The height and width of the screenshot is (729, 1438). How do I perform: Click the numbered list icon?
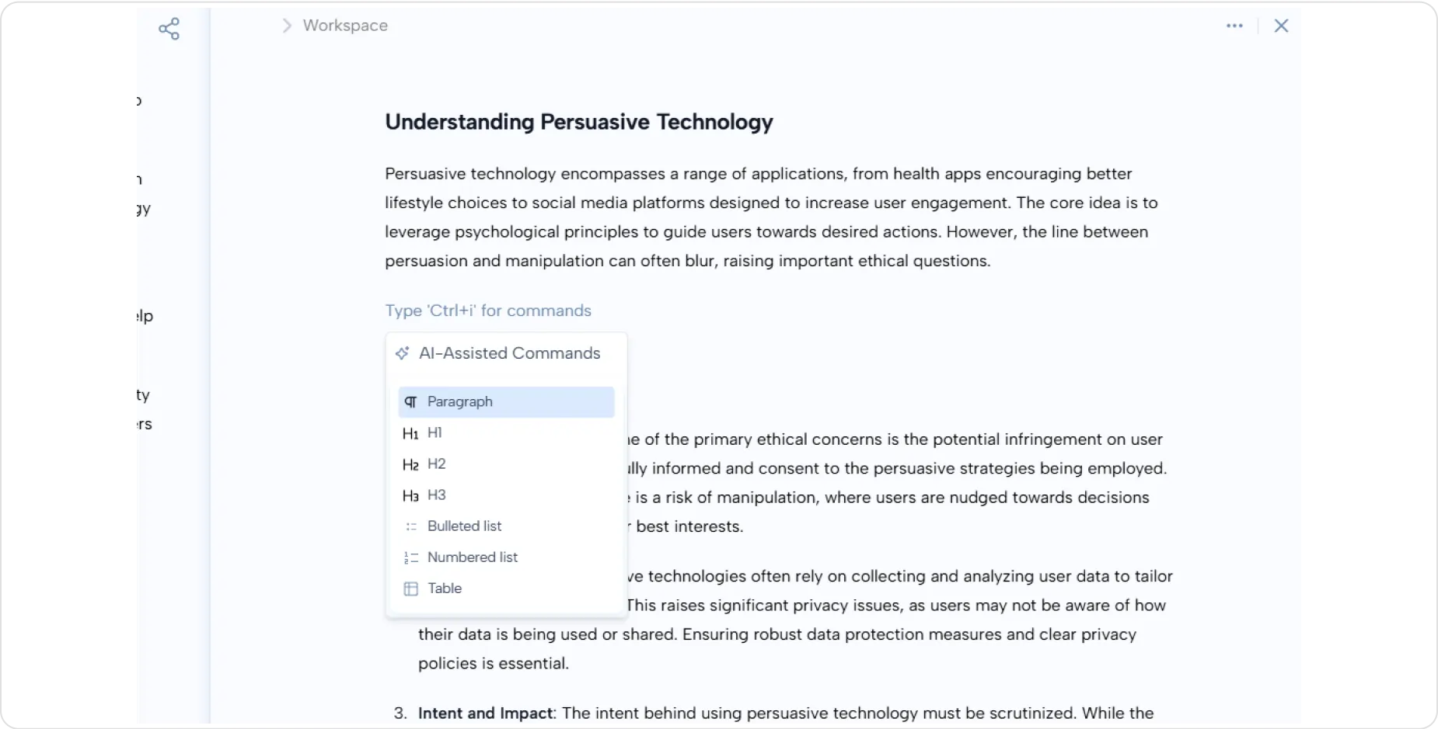point(410,557)
